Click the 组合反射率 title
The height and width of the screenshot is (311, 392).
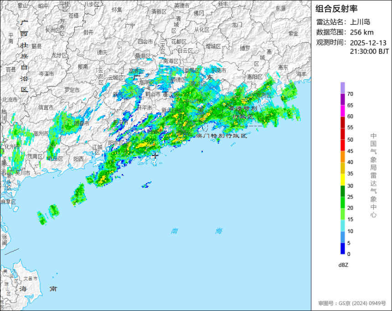[x=336, y=9]
